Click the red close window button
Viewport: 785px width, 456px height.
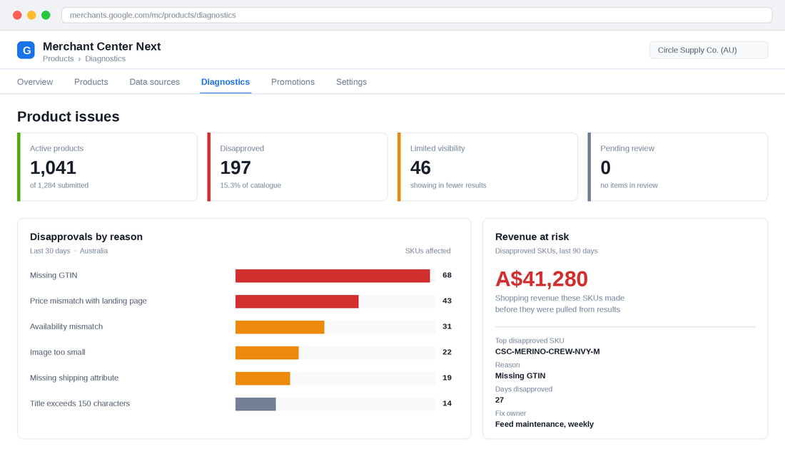17,15
